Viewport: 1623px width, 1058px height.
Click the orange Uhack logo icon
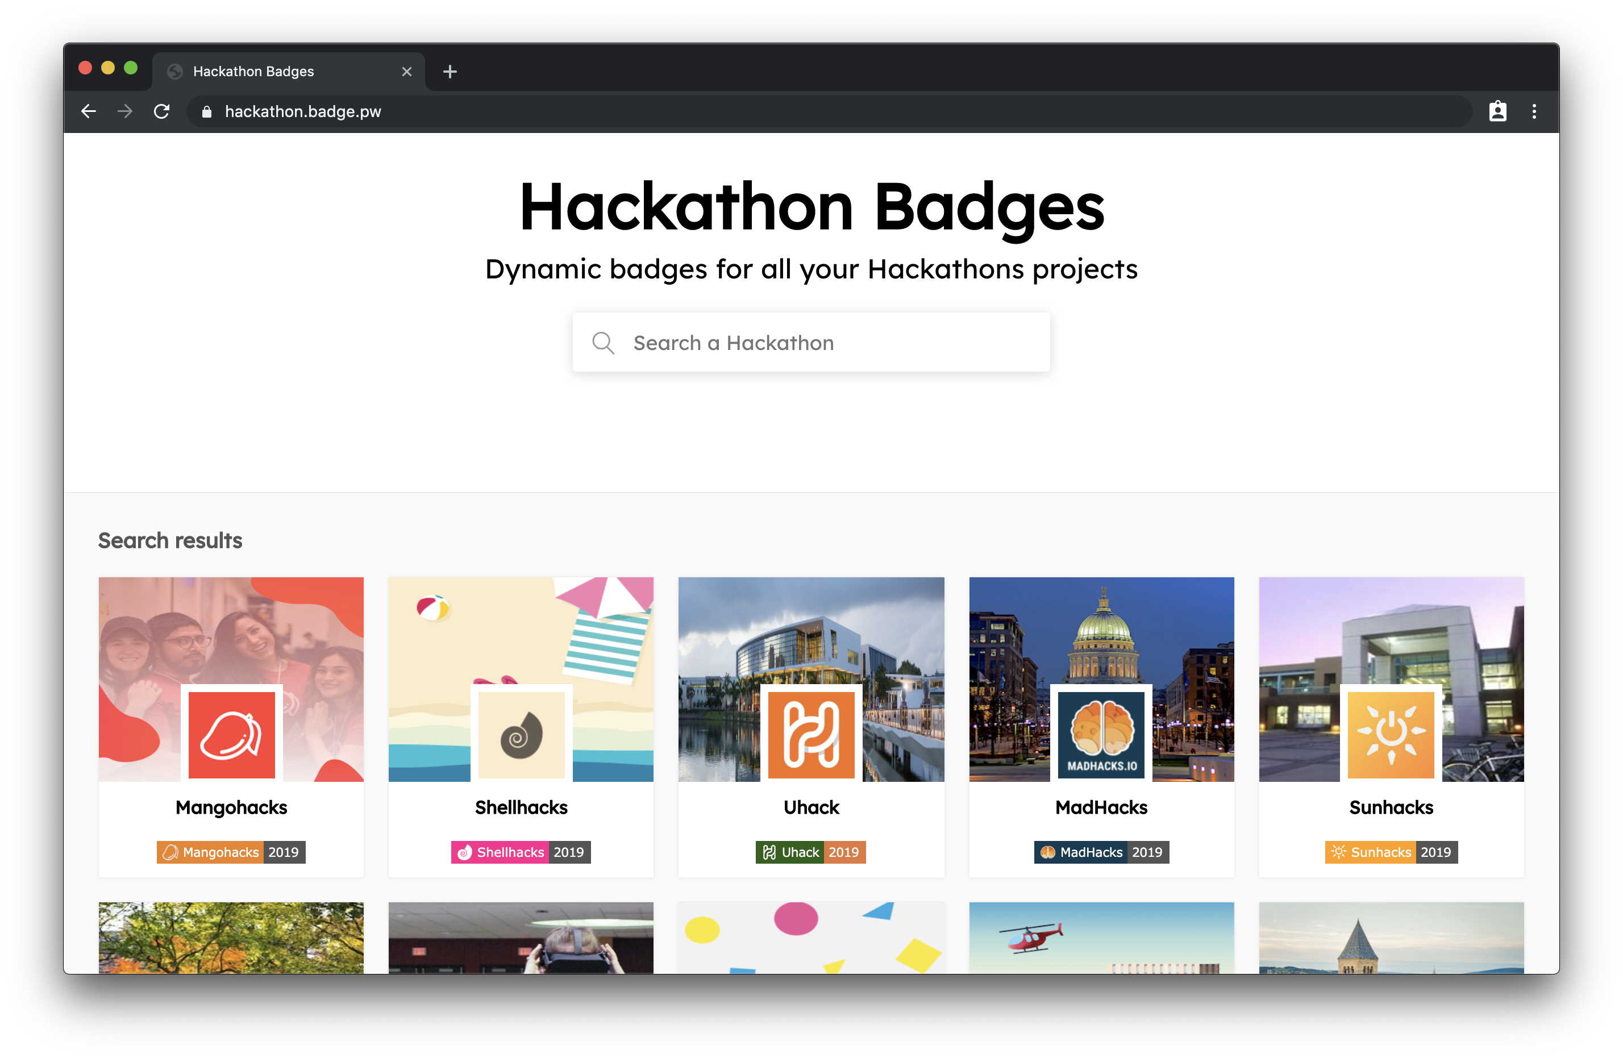click(811, 734)
